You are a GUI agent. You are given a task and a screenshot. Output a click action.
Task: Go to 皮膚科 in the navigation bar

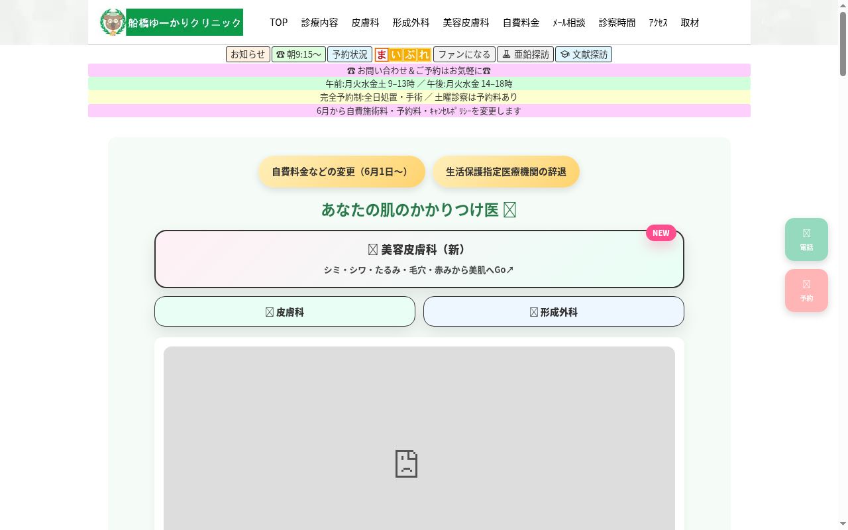pos(366,23)
